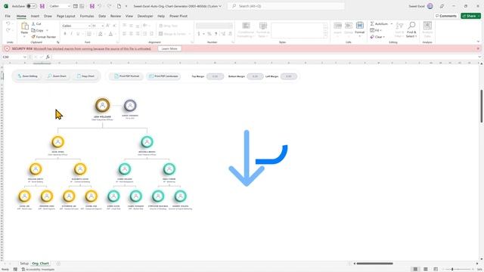This screenshot has height=272, width=484.
Task: Toggle the AutoSave switch
Action: point(31,6)
